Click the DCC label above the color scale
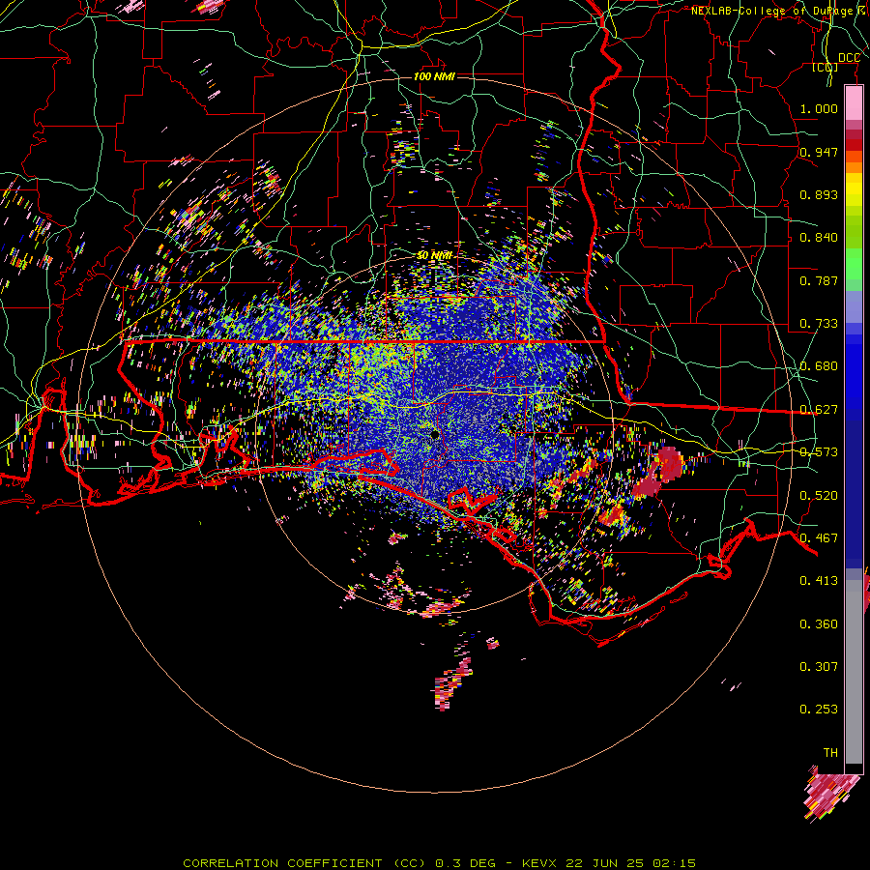870x870 pixels. point(849,58)
